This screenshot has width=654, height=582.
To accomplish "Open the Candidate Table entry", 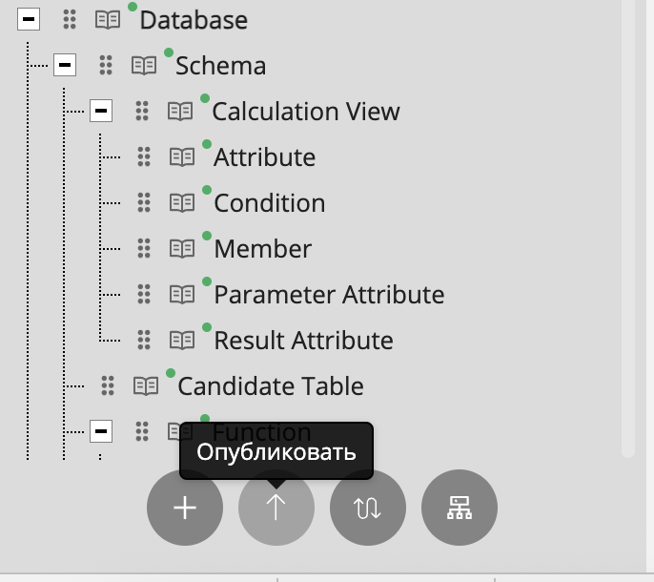I will [x=271, y=386].
